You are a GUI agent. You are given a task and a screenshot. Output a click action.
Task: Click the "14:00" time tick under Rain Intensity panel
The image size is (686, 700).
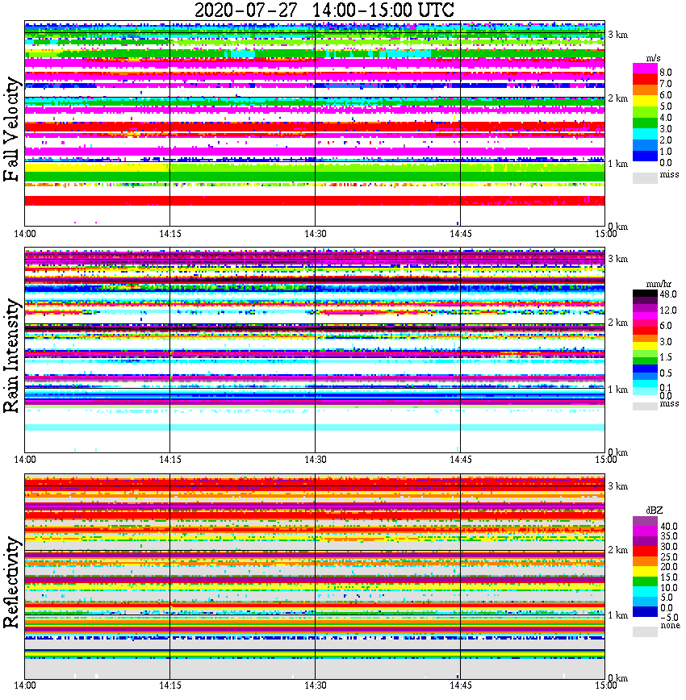tap(25, 460)
